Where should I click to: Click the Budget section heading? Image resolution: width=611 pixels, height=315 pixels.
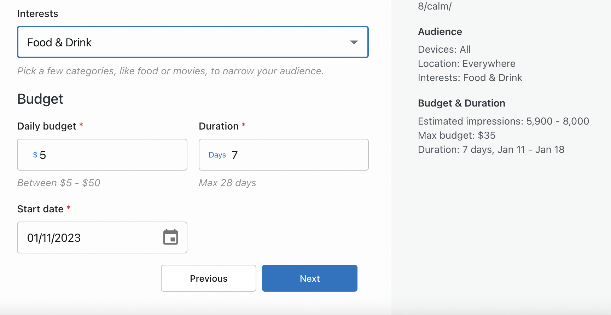[x=40, y=99]
